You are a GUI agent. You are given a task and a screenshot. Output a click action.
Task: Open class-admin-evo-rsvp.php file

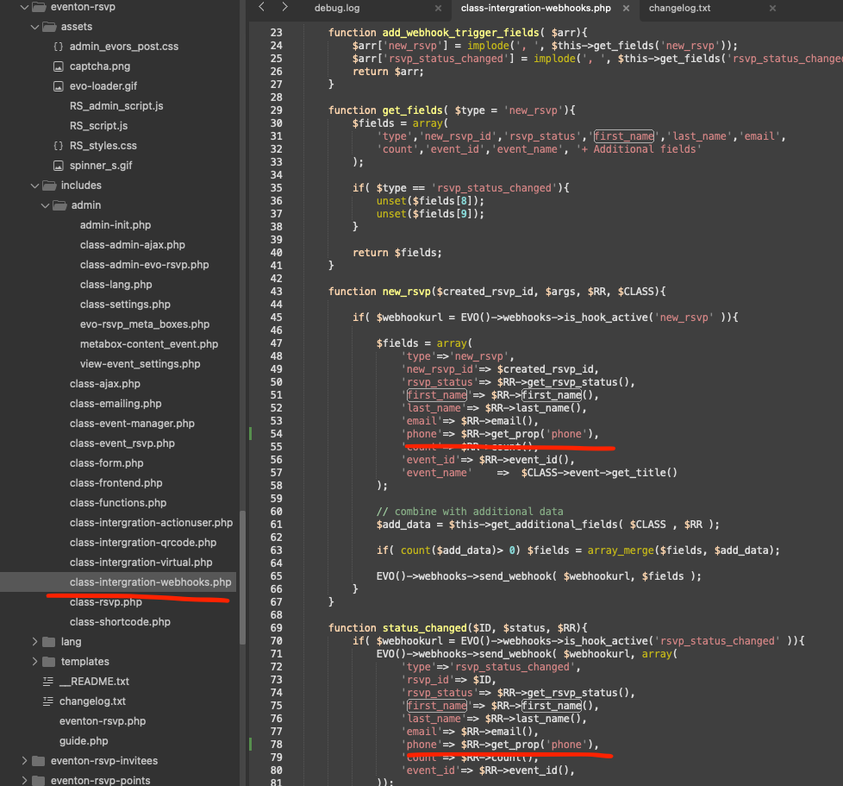tap(144, 265)
